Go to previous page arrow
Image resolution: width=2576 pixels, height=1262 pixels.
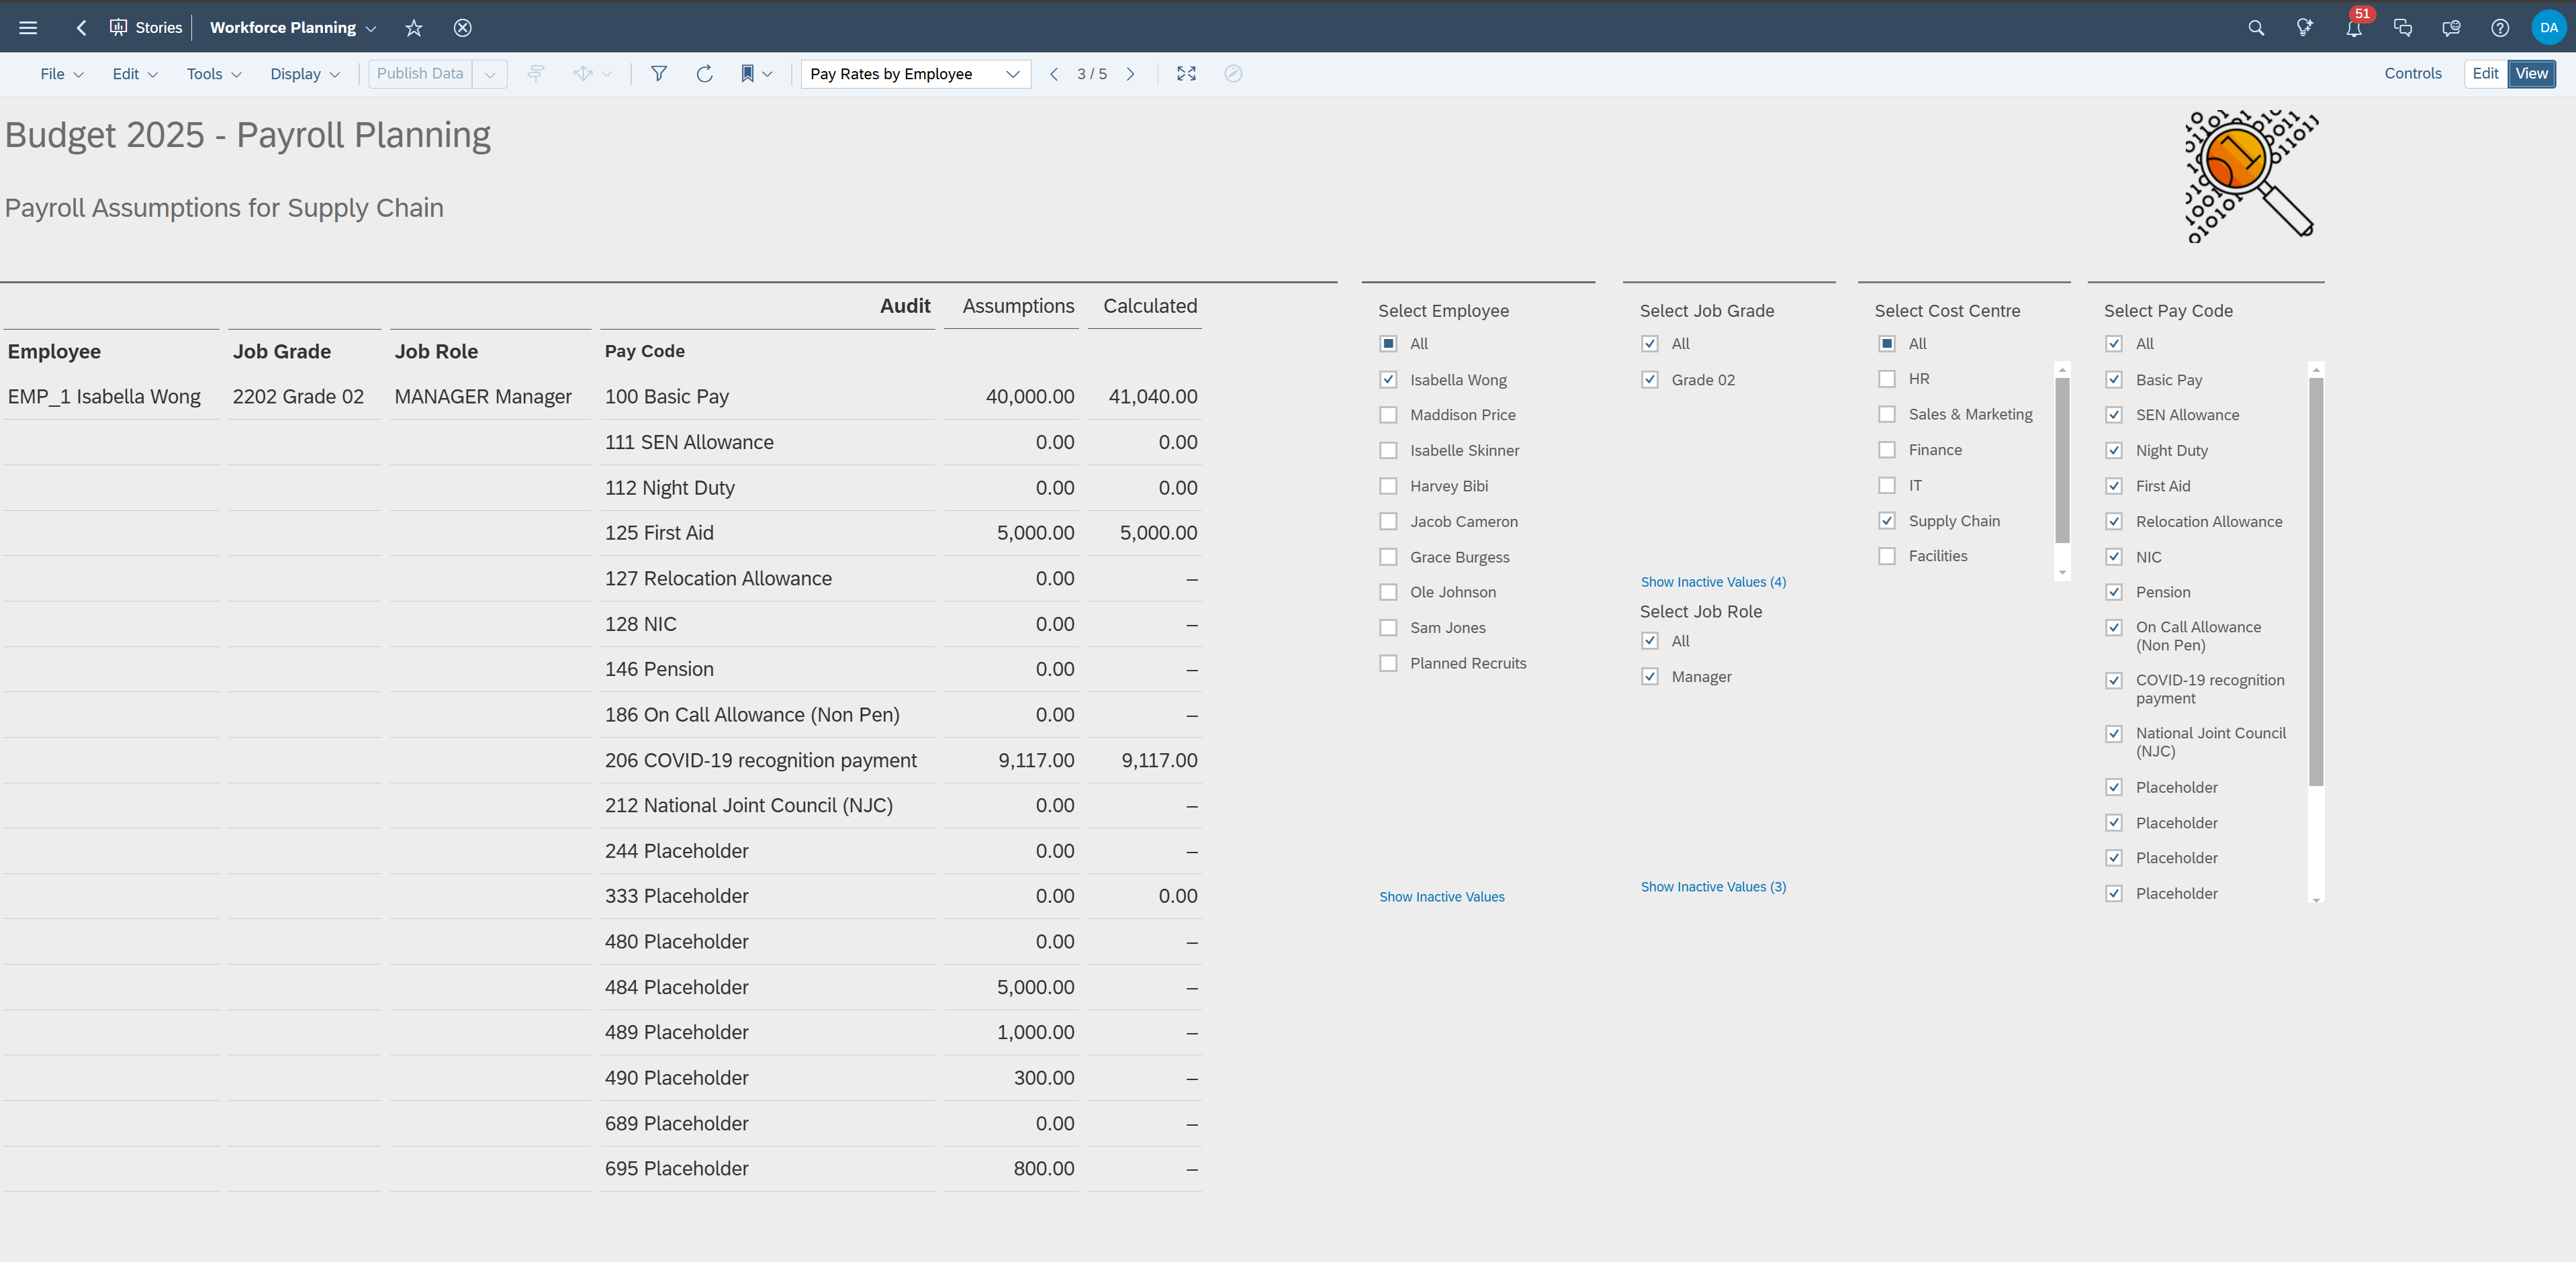pyautogui.click(x=1054, y=74)
